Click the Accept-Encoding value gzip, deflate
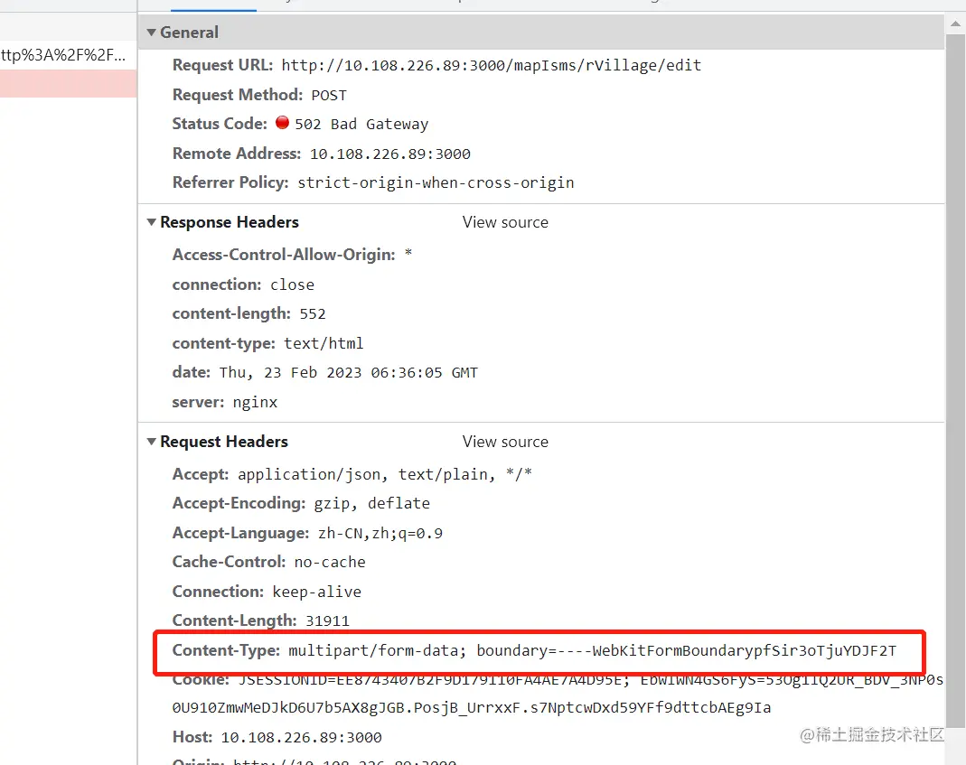The height and width of the screenshot is (765, 966). tap(371, 504)
